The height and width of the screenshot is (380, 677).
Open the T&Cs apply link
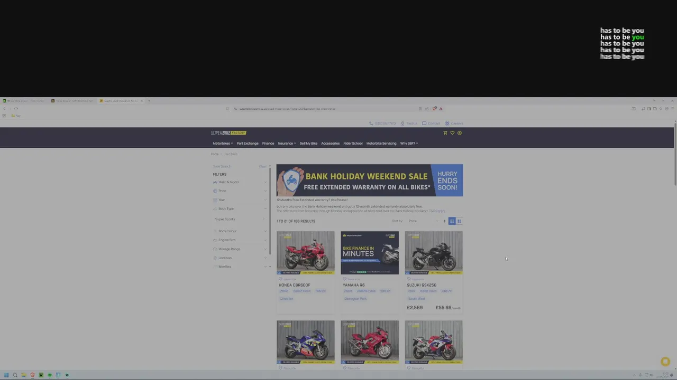point(437,211)
